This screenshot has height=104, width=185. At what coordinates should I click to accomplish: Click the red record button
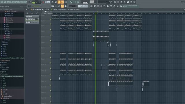43,2
